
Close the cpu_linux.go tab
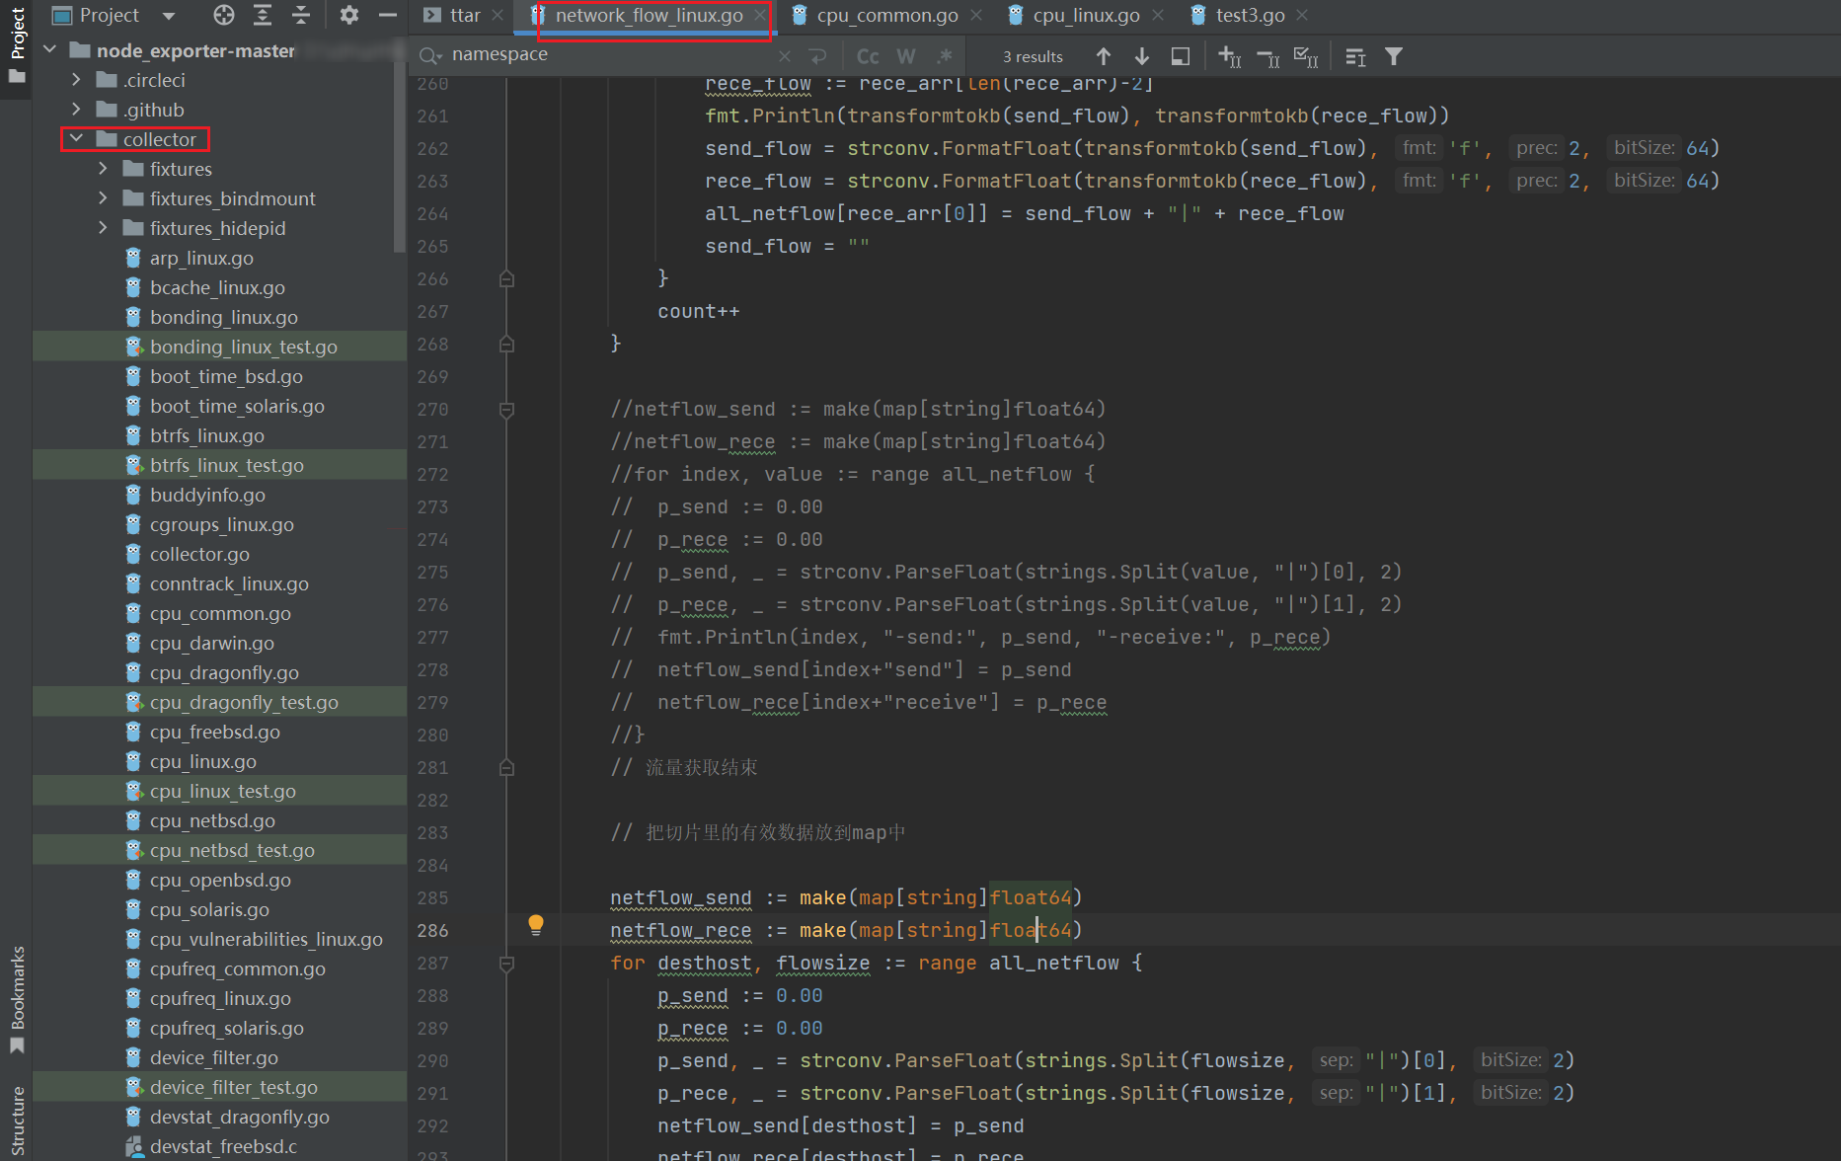point(1157,15)
